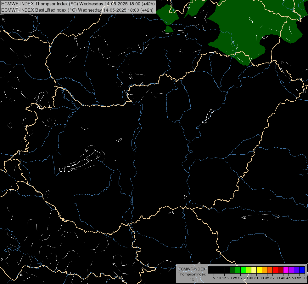Click the legend's ThompsonIndex label
The image size is (308, 284).
[x=192, y=274]
